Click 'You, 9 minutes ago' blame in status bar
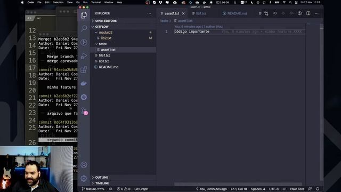This screenshot has height=192, width=341. tap(211, 189)
